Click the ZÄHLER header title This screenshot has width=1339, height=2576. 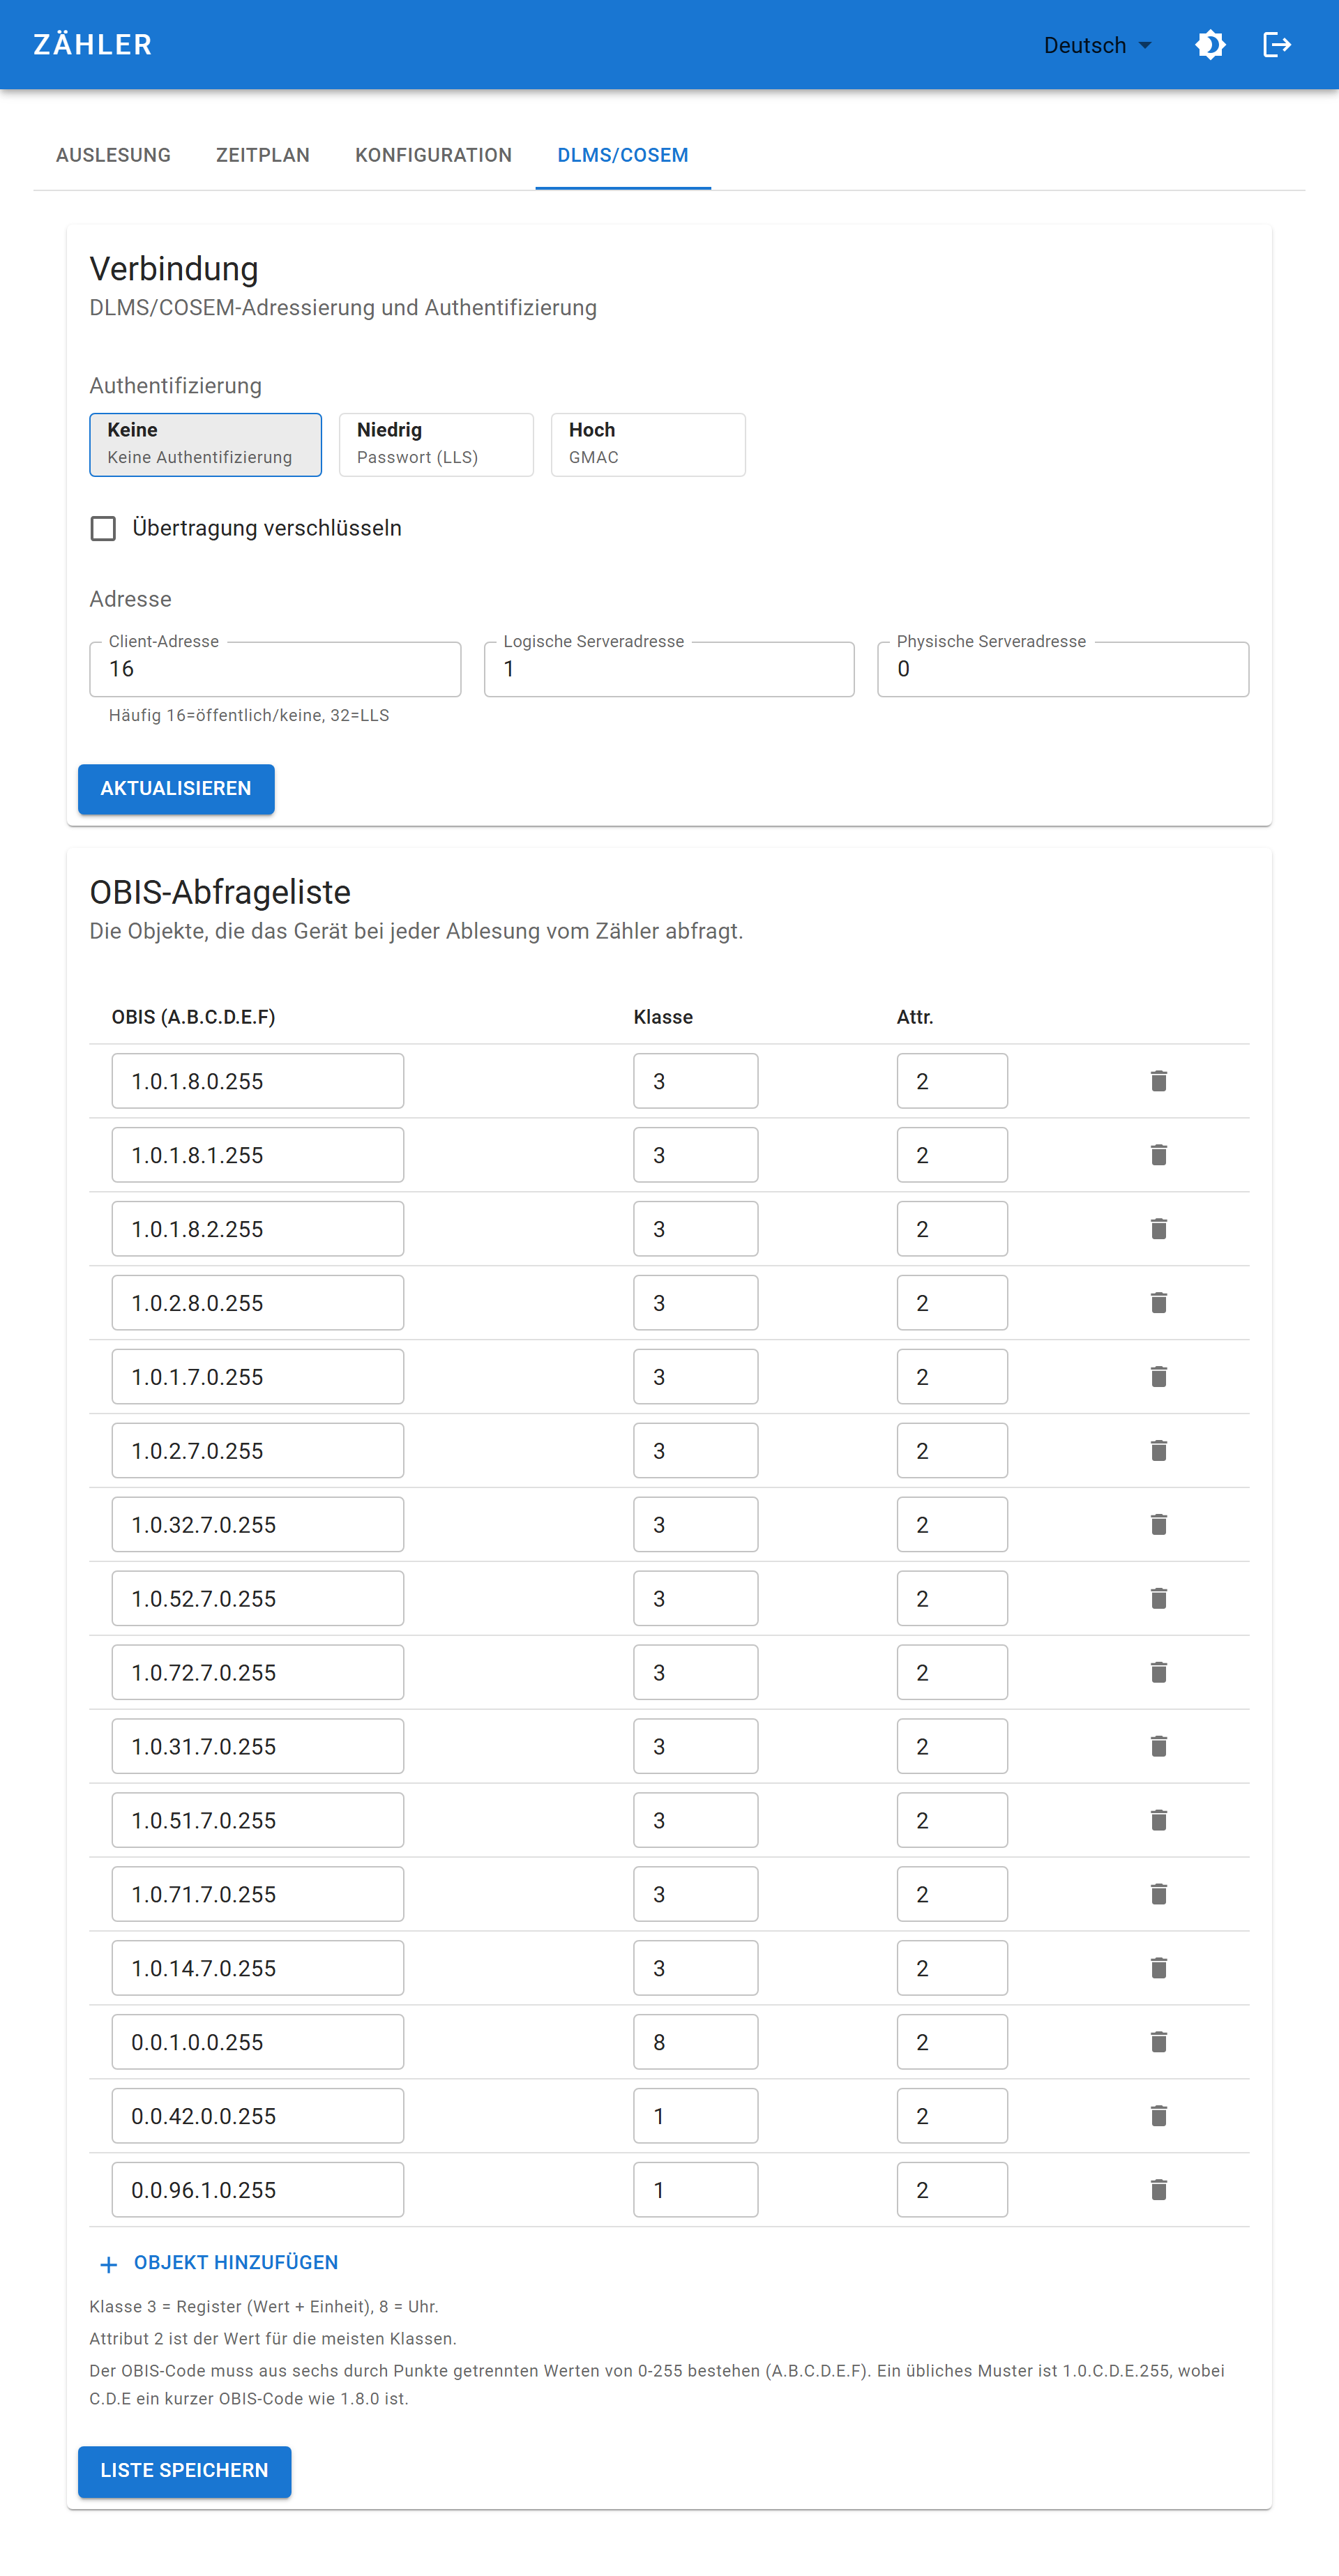[93, 45]
